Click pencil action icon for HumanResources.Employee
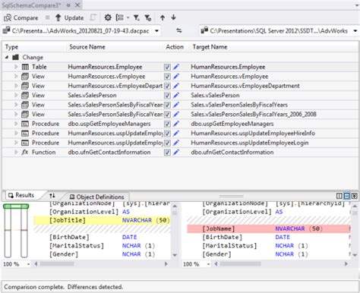Screen dimensions: 360x293 [x=176, y=67]
